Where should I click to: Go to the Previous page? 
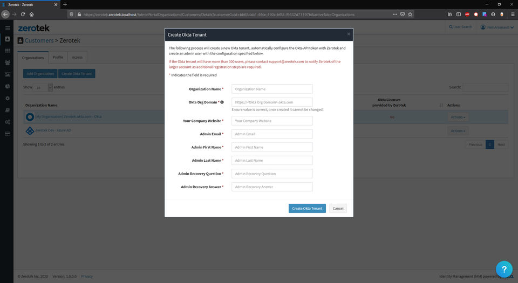coord(475,144)
